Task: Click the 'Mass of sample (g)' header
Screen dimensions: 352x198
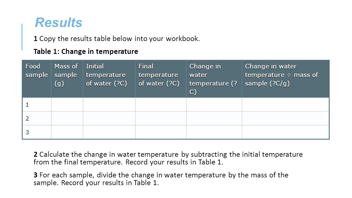Action: tap(67, 79)
